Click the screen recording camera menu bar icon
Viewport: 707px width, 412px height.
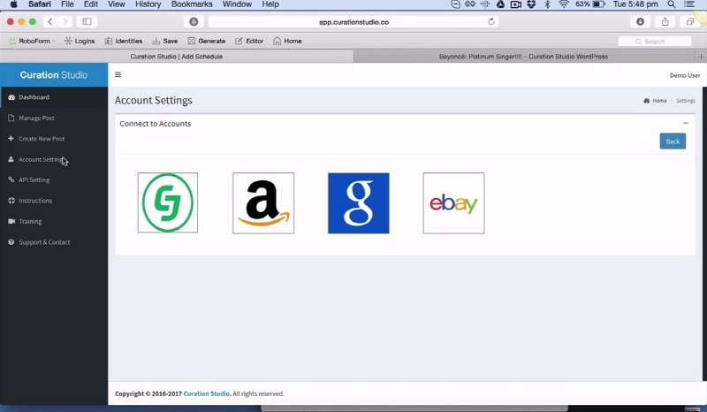click(516, 4)
